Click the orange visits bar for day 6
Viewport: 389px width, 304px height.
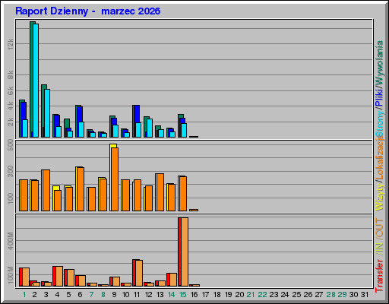tap(81, 189)
